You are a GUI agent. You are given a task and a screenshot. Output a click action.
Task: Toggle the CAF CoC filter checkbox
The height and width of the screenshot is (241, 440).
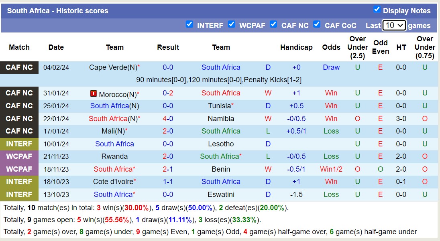pos(317,24)
